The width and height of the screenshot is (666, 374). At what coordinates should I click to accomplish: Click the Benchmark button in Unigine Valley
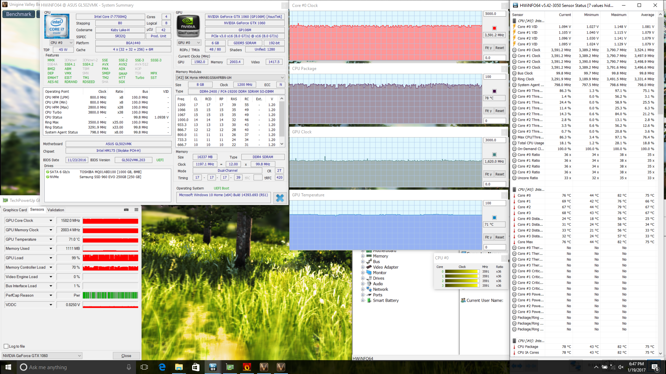19,14
